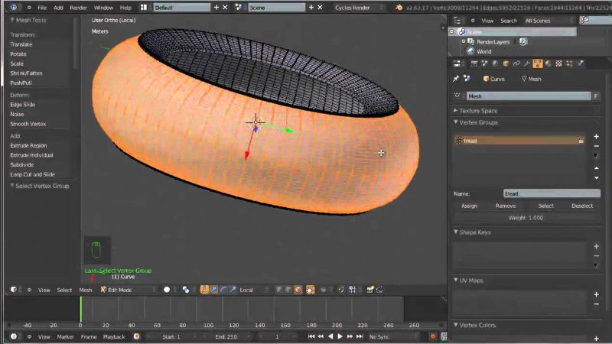Screen dimensions: 612x344
Task: Open the Render menu
Action: point(78,7)
